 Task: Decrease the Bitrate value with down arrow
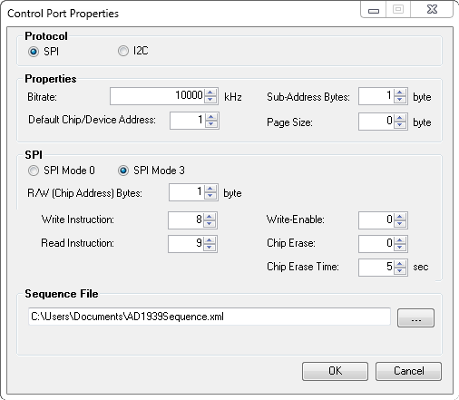click(210, 100)
